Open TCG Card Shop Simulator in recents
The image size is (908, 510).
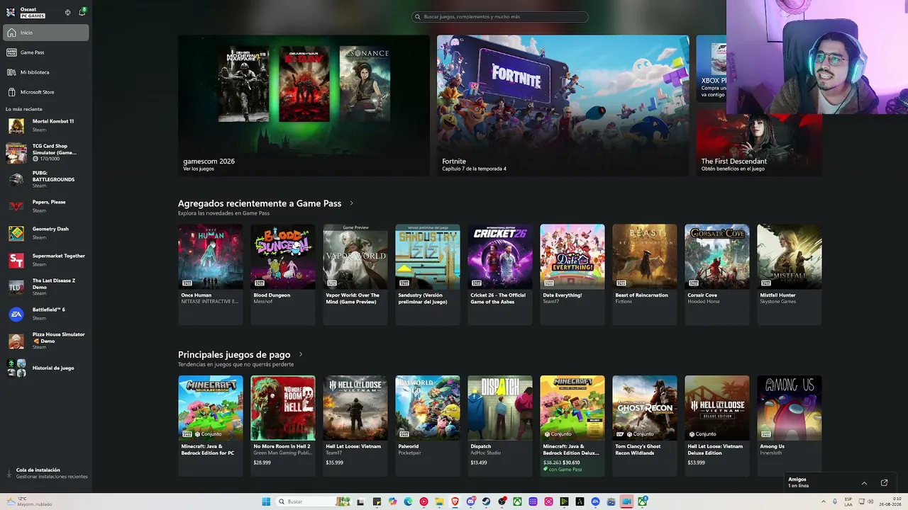tap(46, 152)
